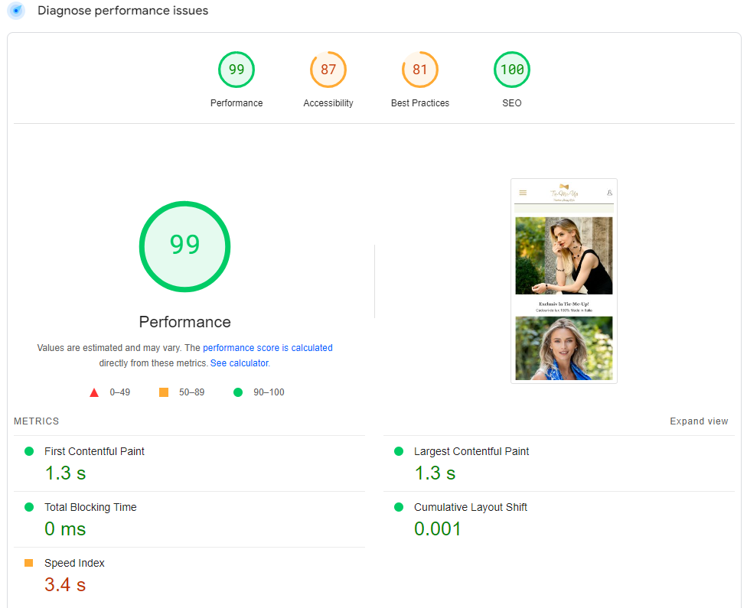Click the METRICS section heading

[36, 421]
